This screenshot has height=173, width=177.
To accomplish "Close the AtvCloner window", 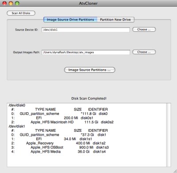I will pyautogui.click(x=4, y=3).
